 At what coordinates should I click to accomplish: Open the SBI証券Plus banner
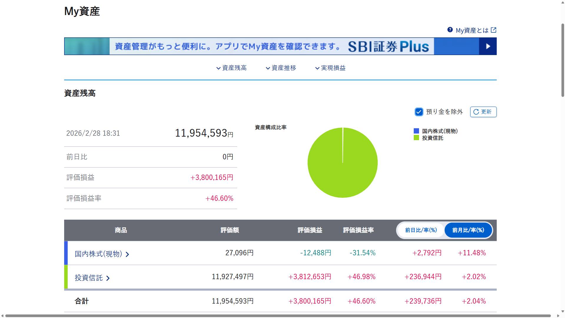point(280,46)
